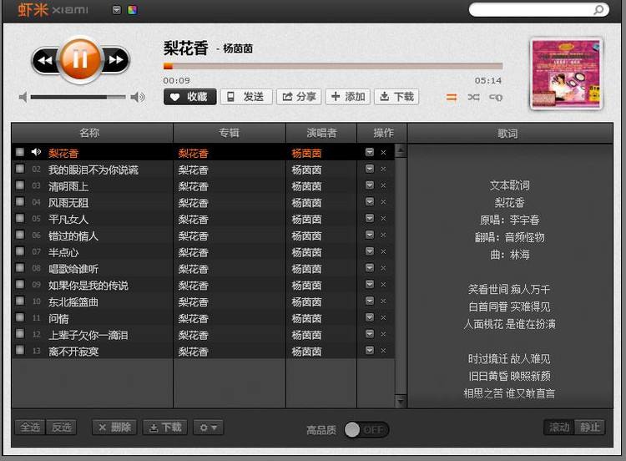Screen dimensions: 626x461
Task: Open action dropdown for 错过的情人
Action: [370, 235]
